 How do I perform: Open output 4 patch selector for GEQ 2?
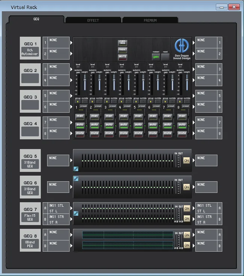(209, 80)
